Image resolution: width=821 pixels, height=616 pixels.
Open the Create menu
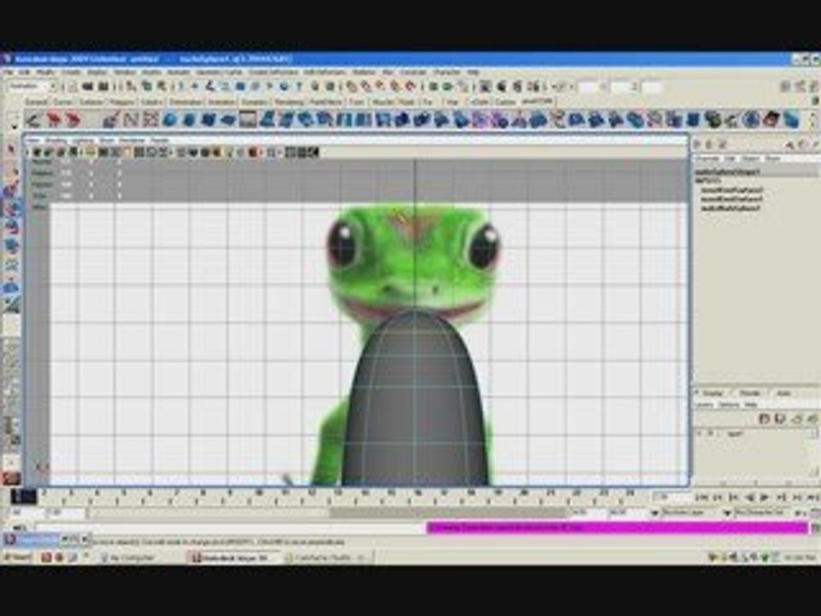(x=72, y=72)
